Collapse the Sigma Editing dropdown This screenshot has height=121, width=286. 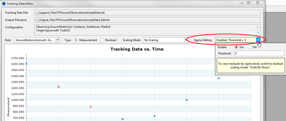coord(258,40)
